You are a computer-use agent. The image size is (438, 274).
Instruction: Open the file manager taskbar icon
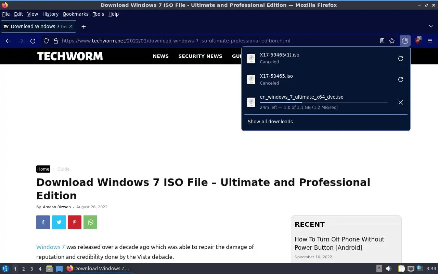49,269
